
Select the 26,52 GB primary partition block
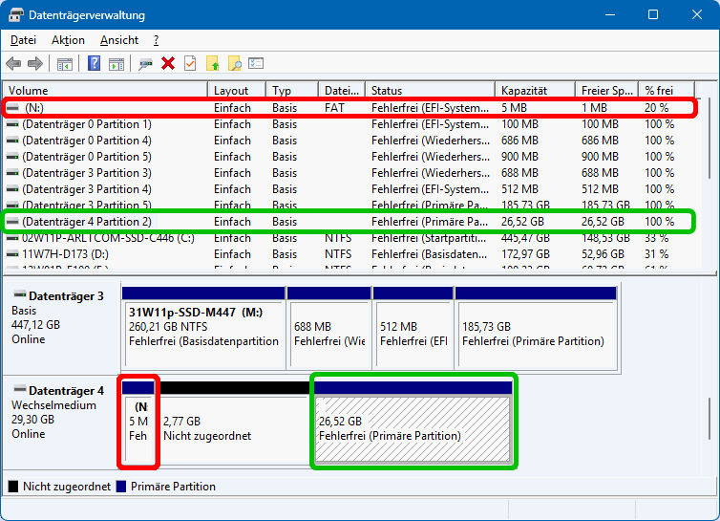pyautogui.click(x=413, y=428)
